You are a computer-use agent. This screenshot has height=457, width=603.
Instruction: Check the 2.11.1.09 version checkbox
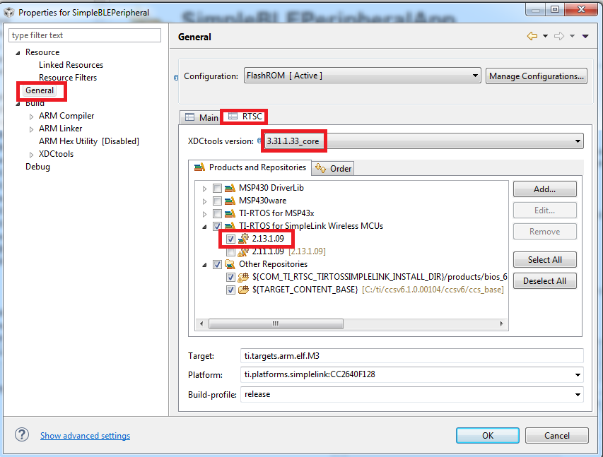(x=230, y=251)
